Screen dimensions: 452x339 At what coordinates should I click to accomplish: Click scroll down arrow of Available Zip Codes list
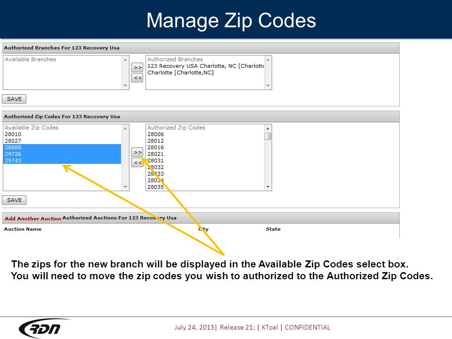(x=125, y=187)
